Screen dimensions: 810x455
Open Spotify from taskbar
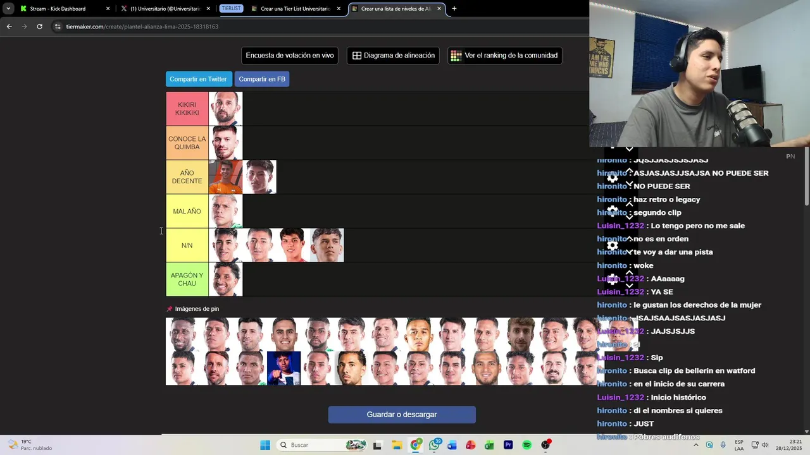526,445
